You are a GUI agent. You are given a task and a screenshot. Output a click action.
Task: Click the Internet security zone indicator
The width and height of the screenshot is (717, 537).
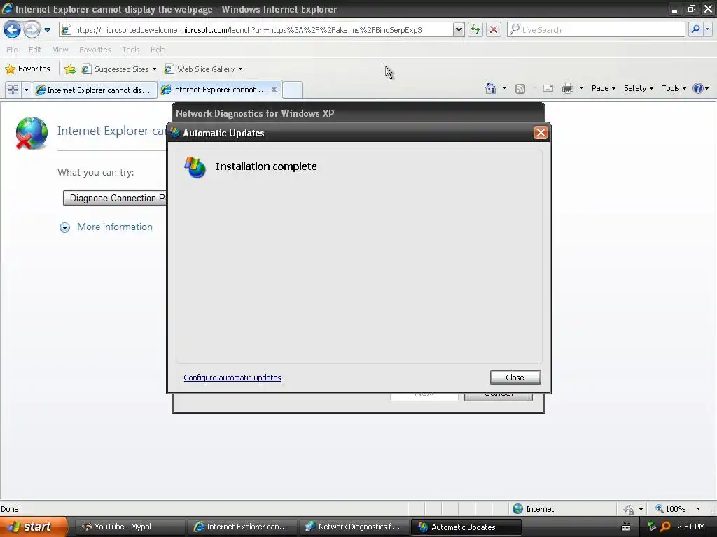533,509
